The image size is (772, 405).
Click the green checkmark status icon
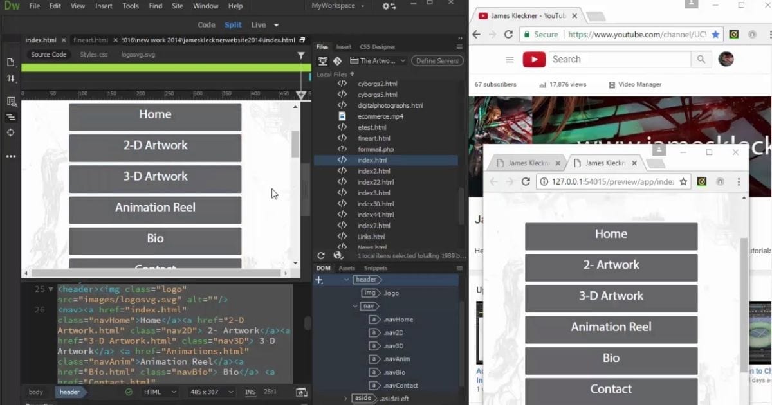pos(129,392)
